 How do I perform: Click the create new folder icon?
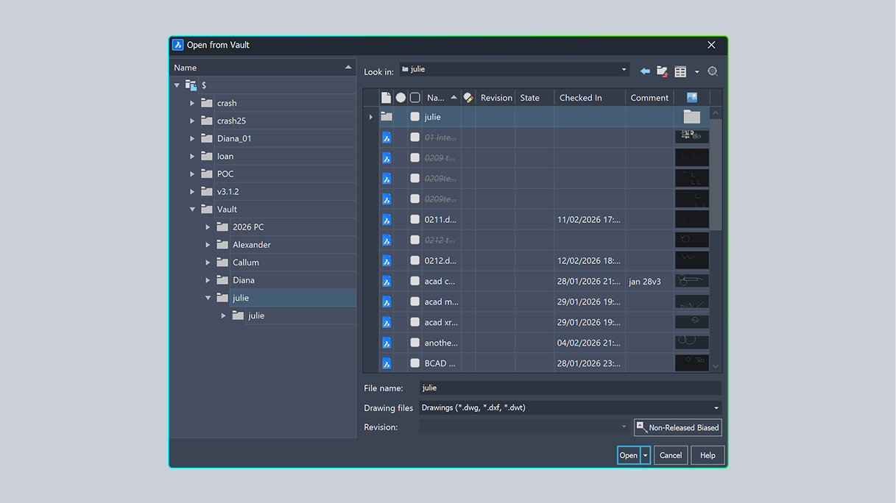[x=662, y=71]
